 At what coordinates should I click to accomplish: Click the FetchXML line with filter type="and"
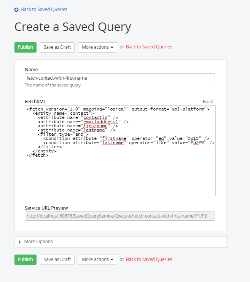click(x=63, y=134)
